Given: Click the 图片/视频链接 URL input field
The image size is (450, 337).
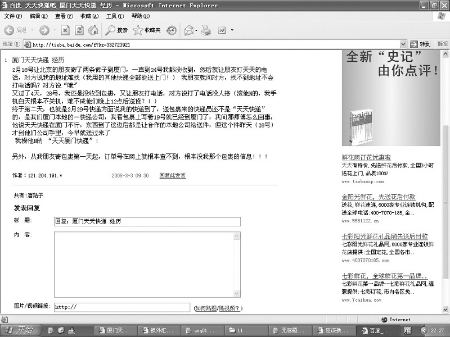Looking at the screenshot, I should pyautogui.click(x=122, y=307).
